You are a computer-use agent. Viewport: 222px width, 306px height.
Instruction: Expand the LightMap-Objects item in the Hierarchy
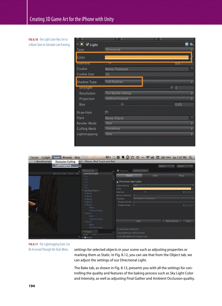(x=82, y=190)
